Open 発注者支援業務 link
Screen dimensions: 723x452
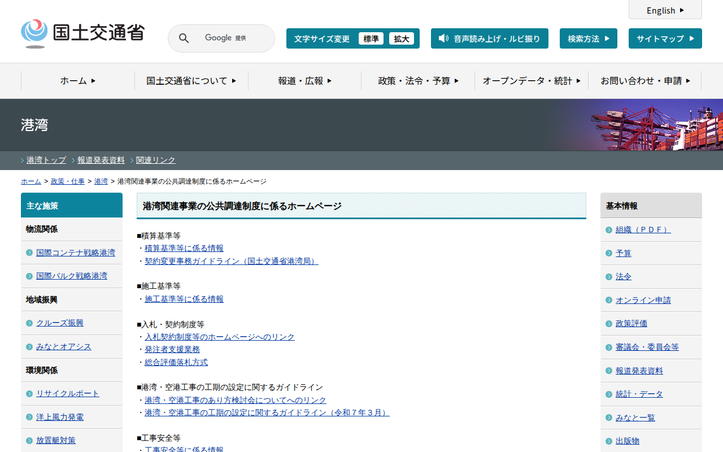coord(172,349)
